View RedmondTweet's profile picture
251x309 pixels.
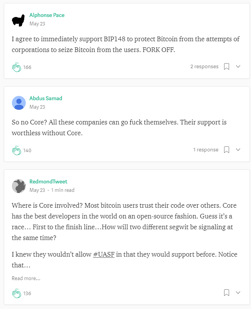(18, 186)
